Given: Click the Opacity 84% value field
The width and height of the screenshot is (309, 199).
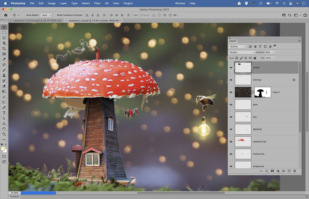Looking at the screenshot, I should point(269,52).
